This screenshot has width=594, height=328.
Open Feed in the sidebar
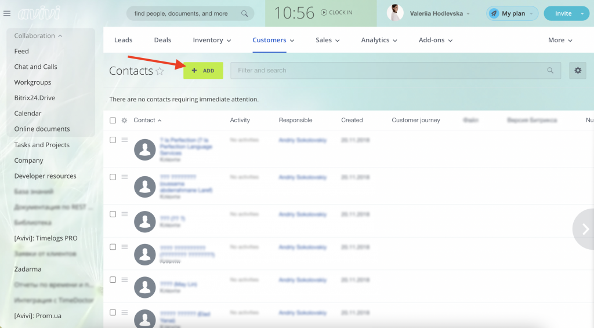[21, 52]
